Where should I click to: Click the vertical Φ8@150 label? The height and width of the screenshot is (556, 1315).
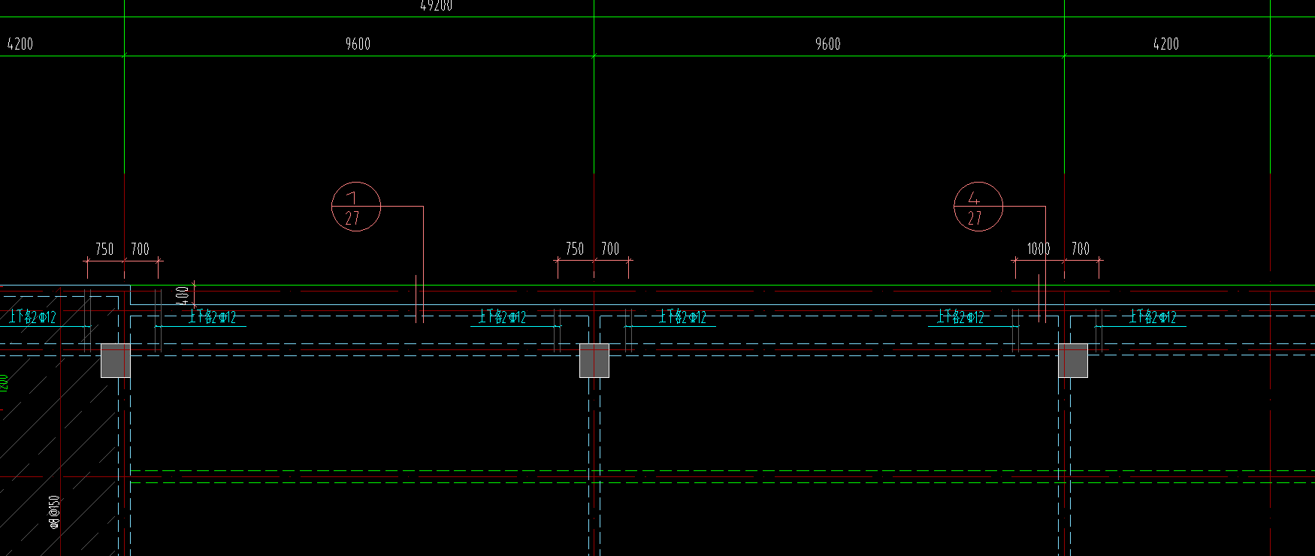[x=54, y=512]
